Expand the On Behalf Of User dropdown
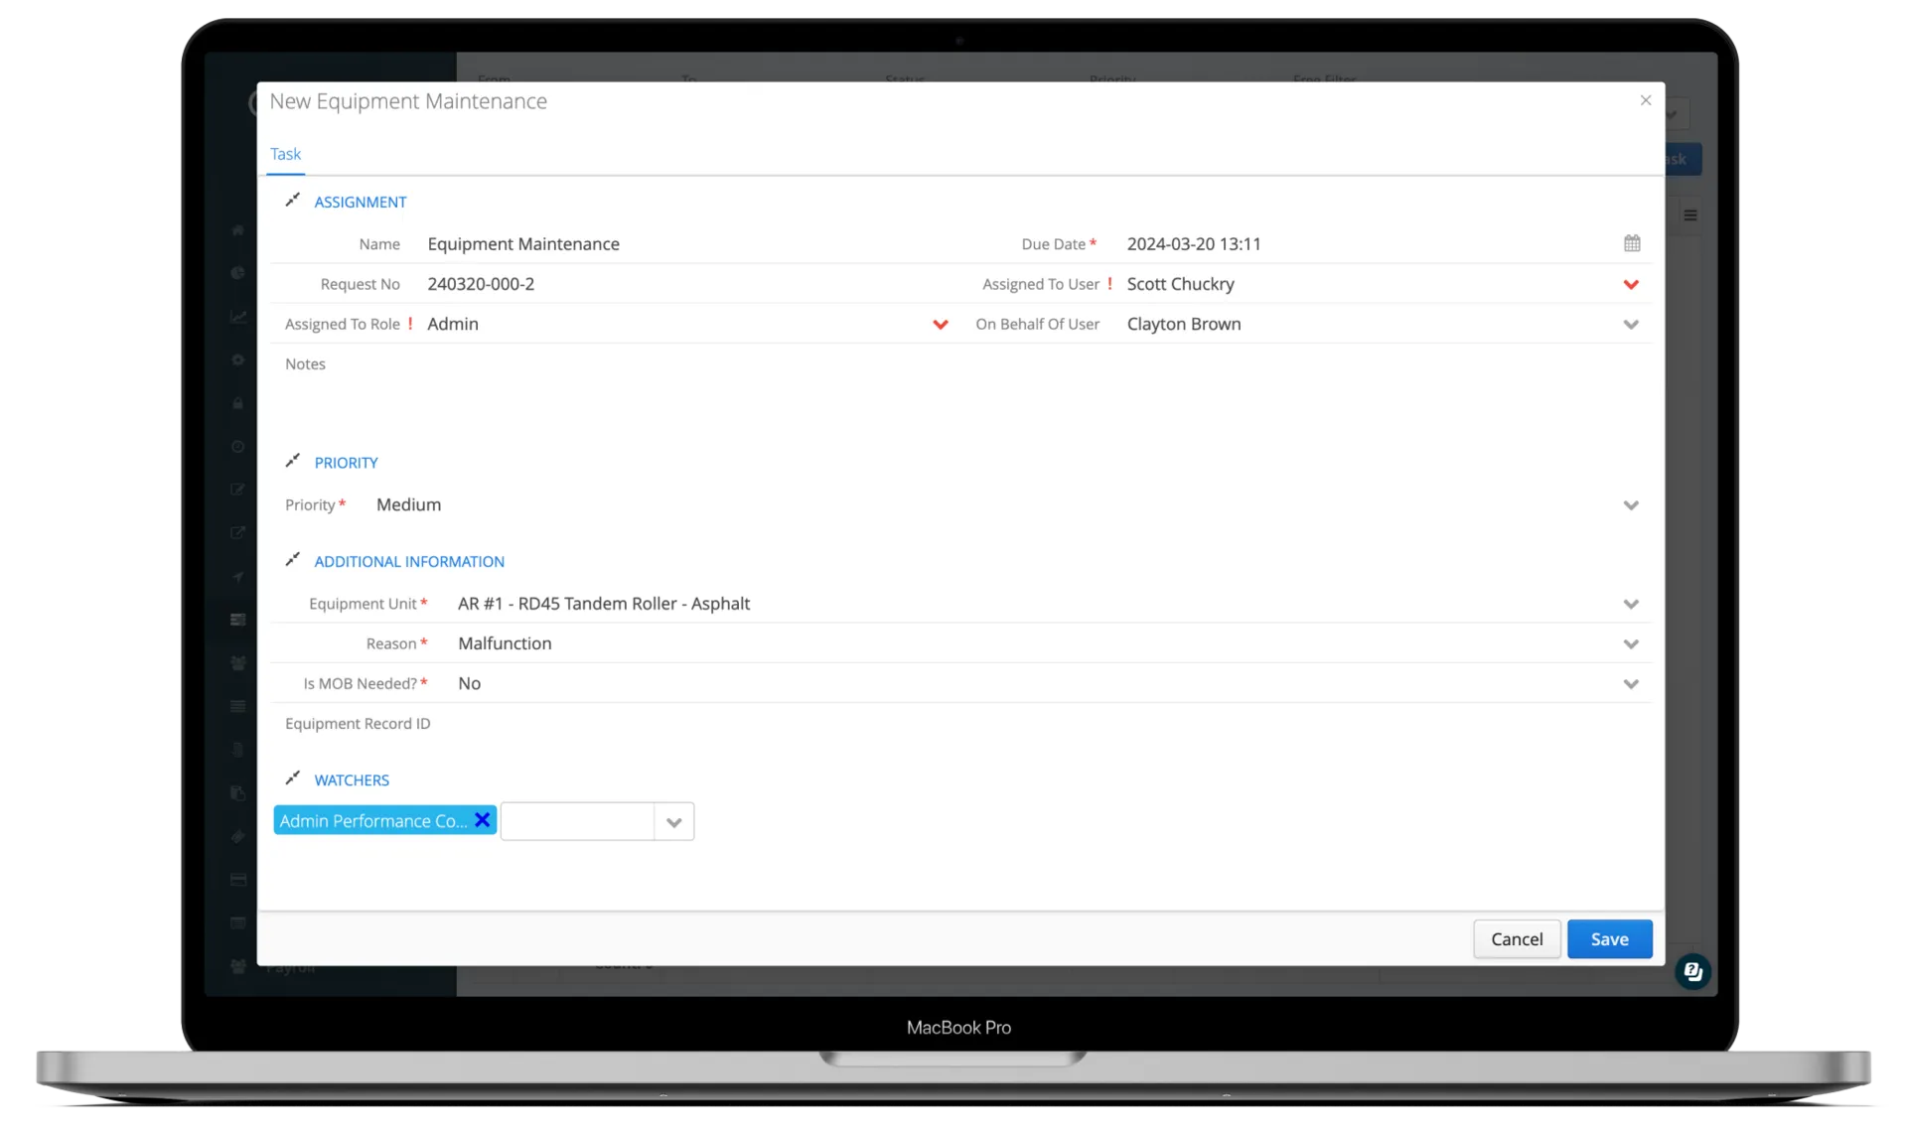The height and width of the screenshot is (1129, 1907). click(x=1631, y=325)
